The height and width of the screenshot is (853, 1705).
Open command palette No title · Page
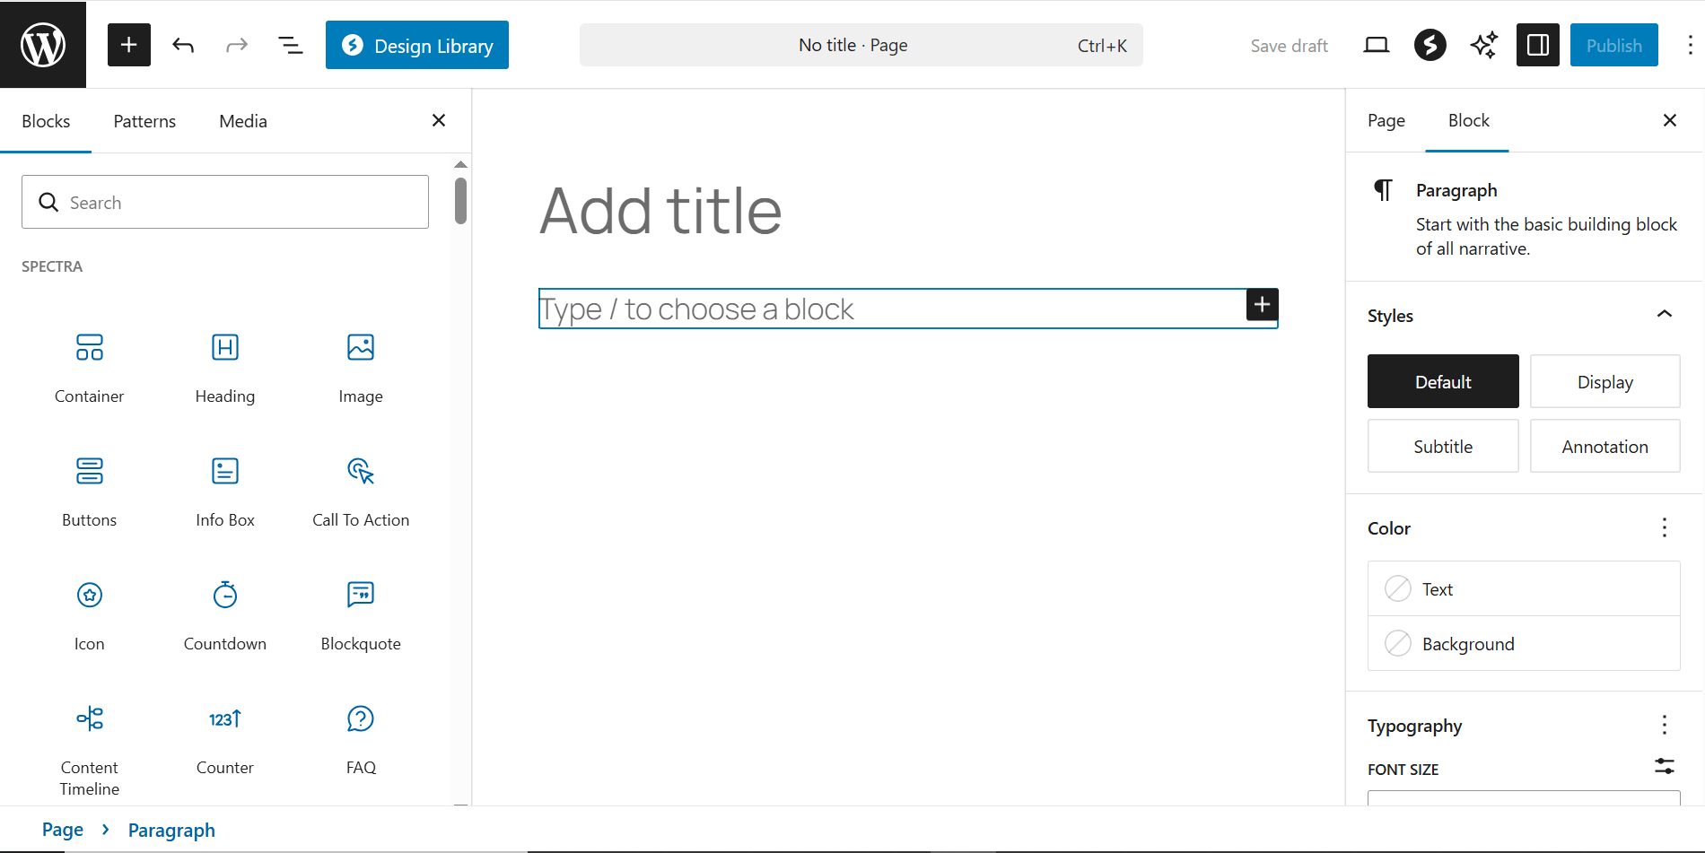pyautogui.click(x=861, y=45)
